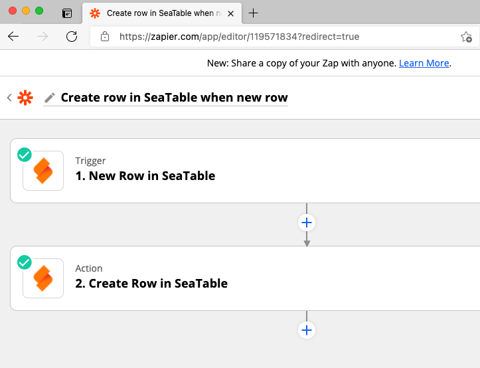Close the Create row in SeaTable tab
Image resolution: width=480 pixels, height=368 pixels.
tap(231, 13)
